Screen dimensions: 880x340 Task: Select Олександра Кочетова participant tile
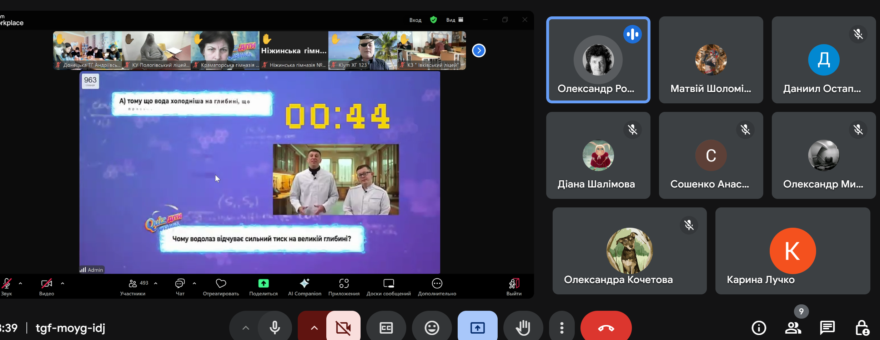click(x=629, y=251)
